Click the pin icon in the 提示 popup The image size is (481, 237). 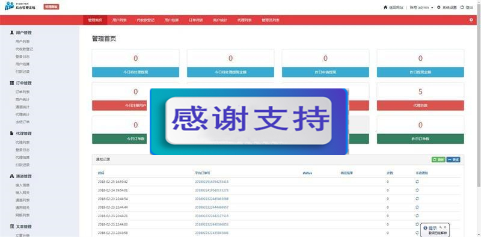pyautogui.click(x=440, y=227)
